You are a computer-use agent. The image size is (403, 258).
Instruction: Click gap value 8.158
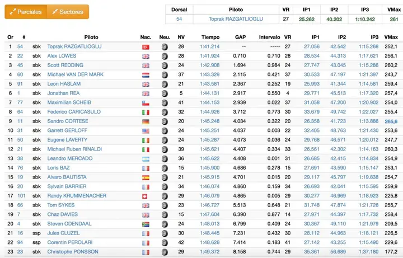click(240, 252)
